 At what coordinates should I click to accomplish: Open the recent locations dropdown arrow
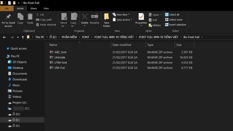18,37
